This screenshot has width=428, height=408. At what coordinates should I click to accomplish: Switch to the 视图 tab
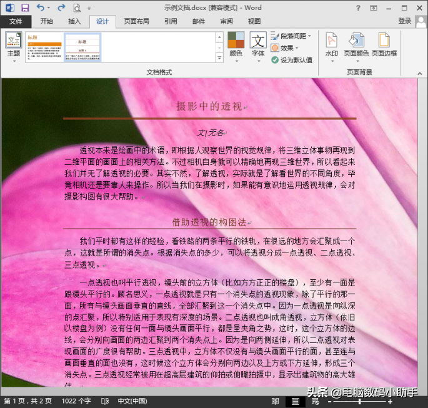pos(254,21)
